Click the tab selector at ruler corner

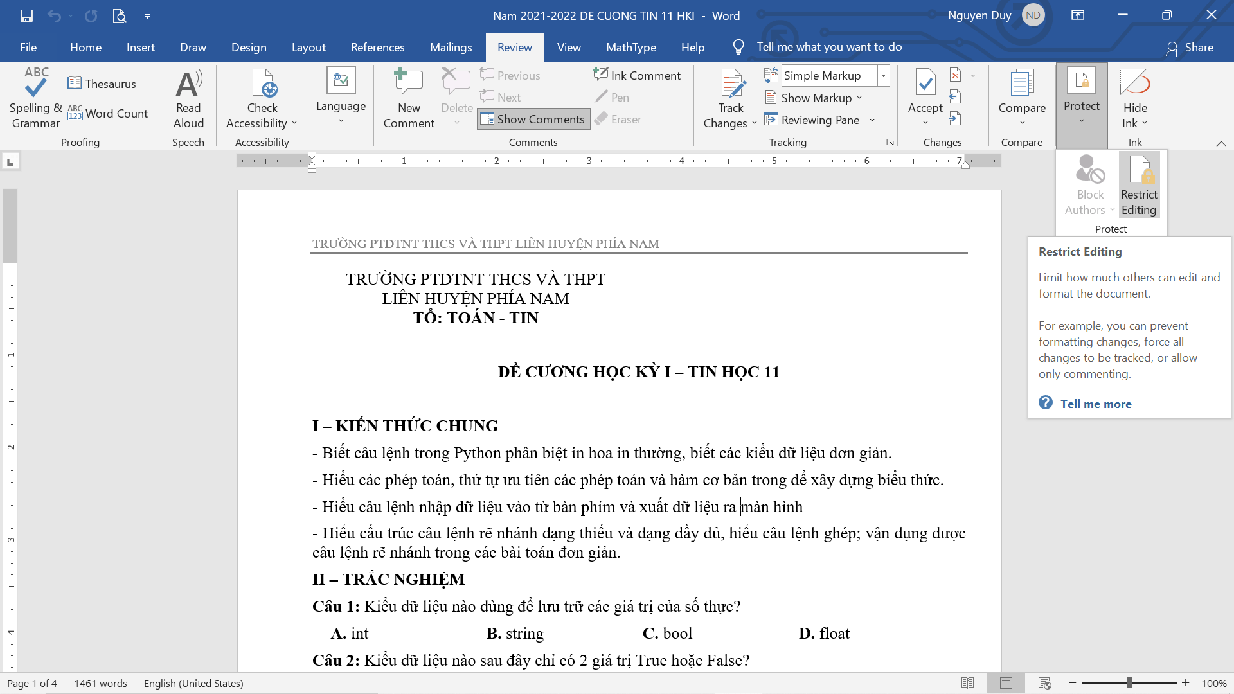tap(10, 161)
